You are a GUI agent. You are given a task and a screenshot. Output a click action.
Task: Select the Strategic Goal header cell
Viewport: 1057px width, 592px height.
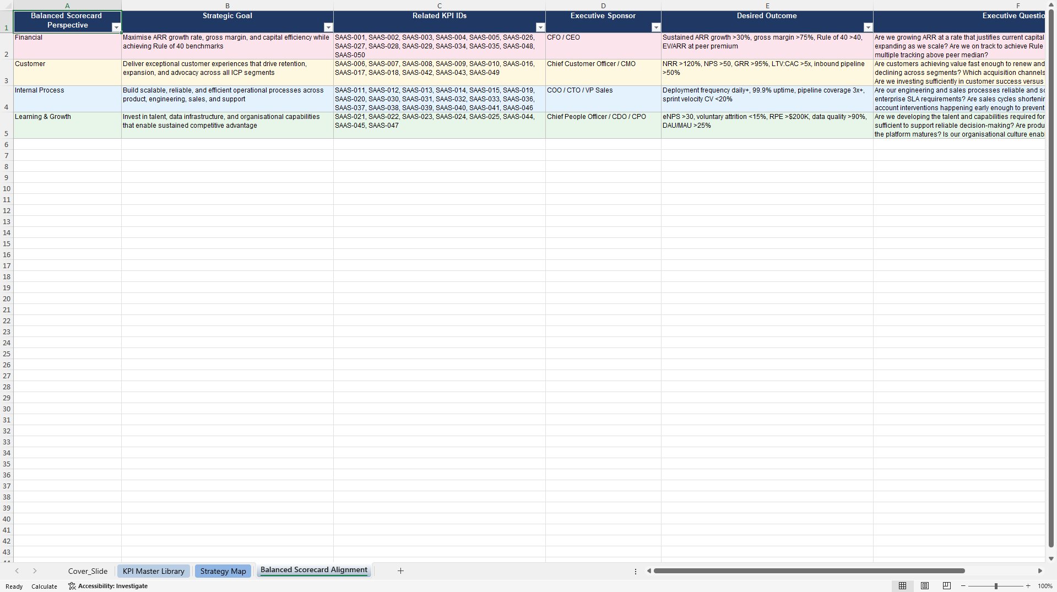(x=227, y=21)
